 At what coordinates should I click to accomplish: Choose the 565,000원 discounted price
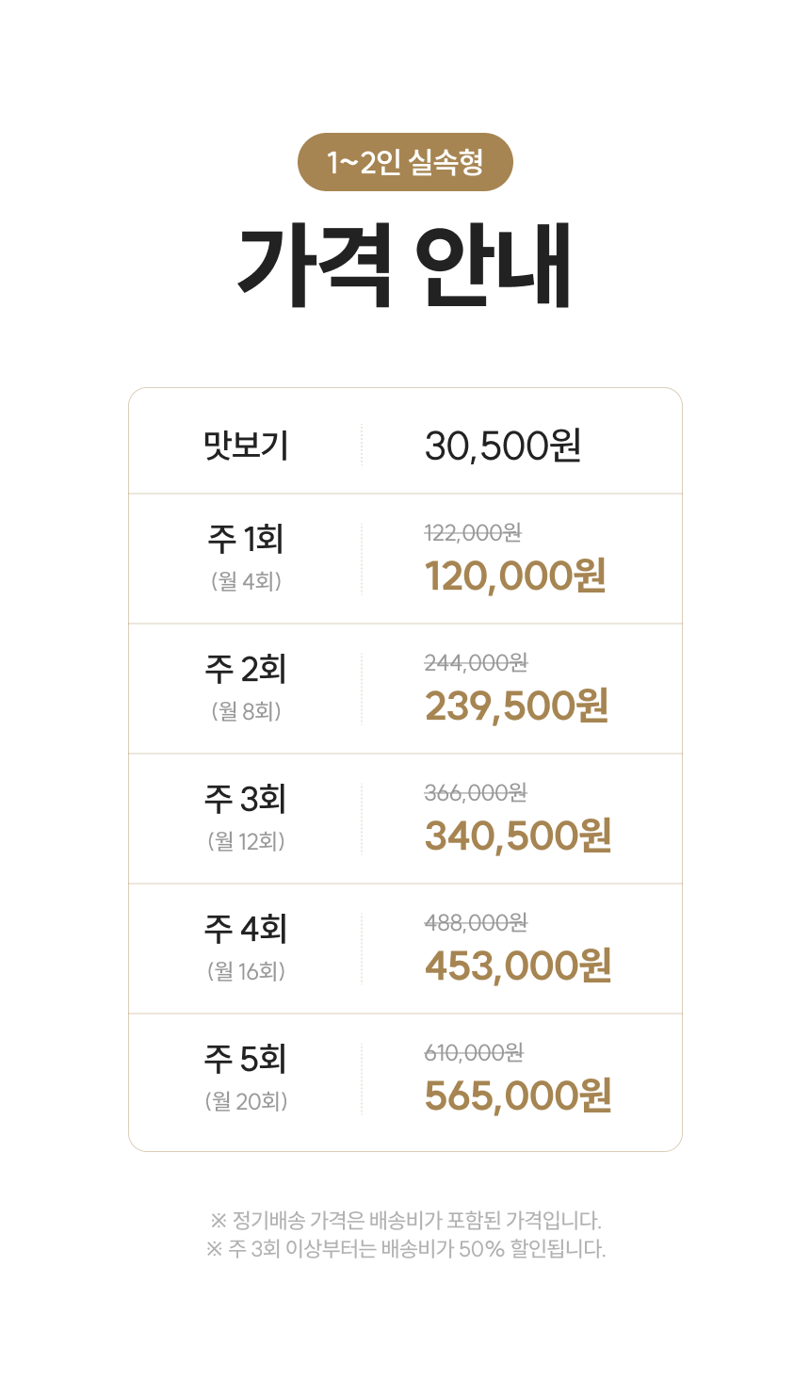point(518,1096)
